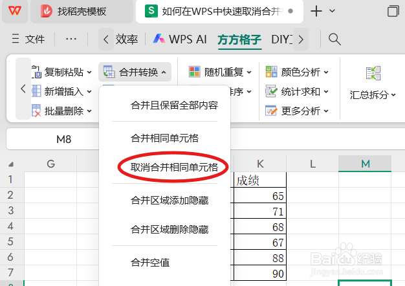
Task: Select column K header
Action: pos(260,164)
